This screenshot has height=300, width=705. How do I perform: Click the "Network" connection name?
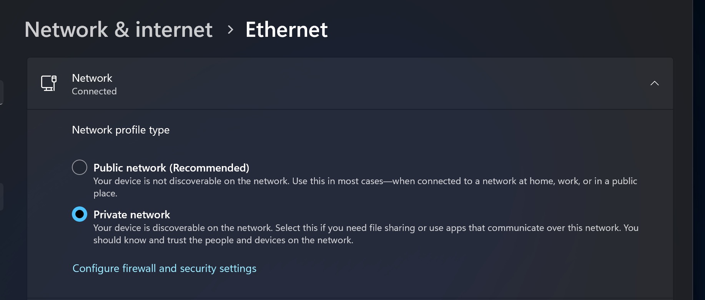[92, 78]
